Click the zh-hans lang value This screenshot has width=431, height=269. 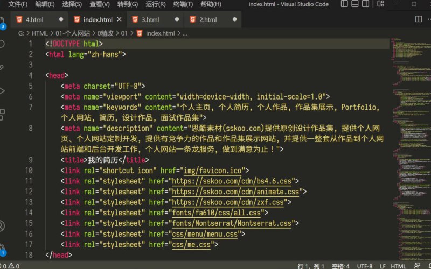pyautogui.click(x=105, y=54)
